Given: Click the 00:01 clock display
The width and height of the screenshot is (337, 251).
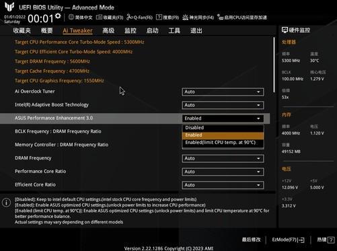Looking at the screenshot, I should [40, 18].
